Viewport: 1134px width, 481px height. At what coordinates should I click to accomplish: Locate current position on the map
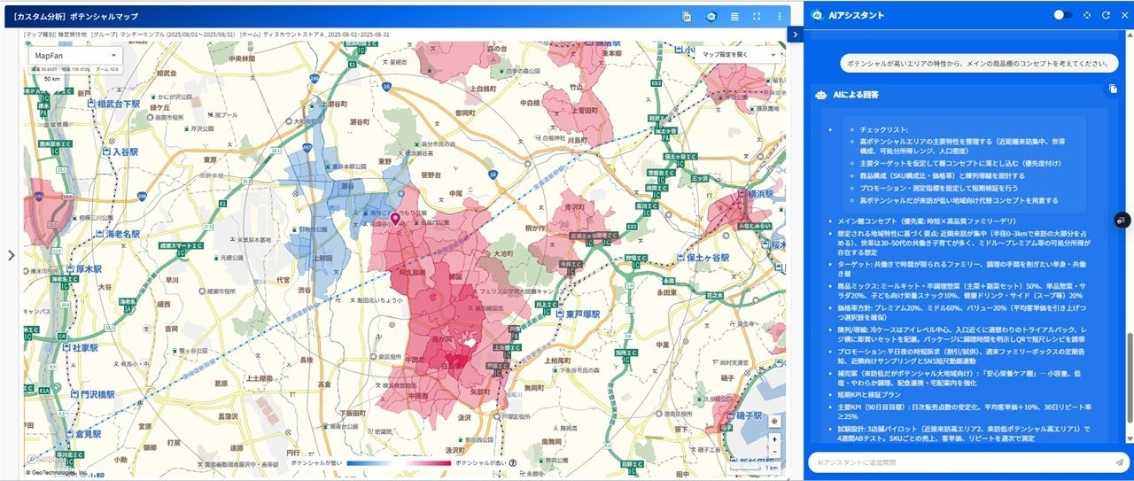(775, 421)
